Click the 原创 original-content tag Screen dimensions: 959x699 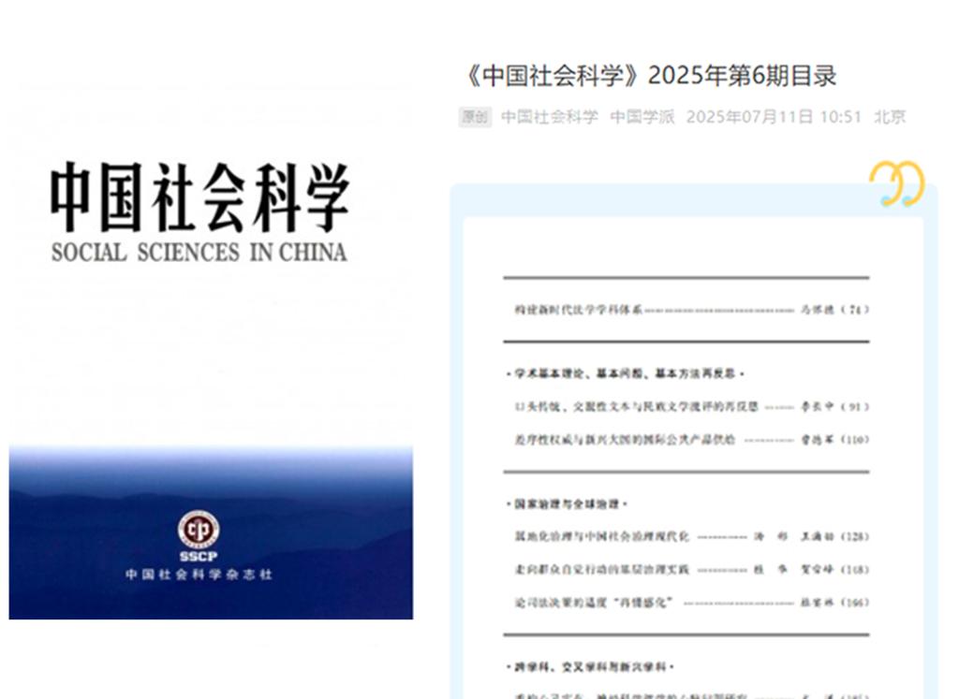click(475, 117)
